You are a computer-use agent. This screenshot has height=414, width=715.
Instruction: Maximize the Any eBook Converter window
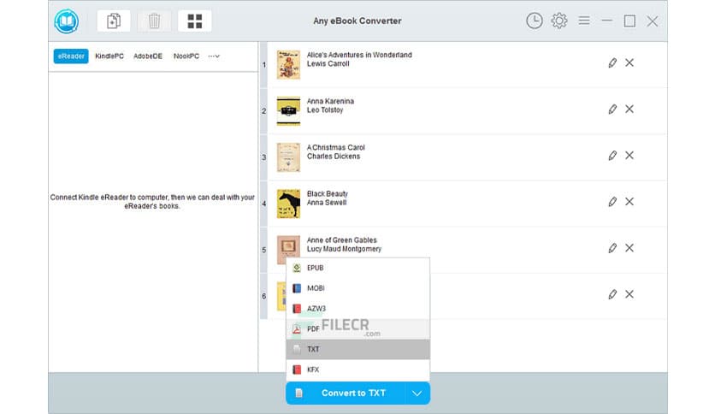629,21
